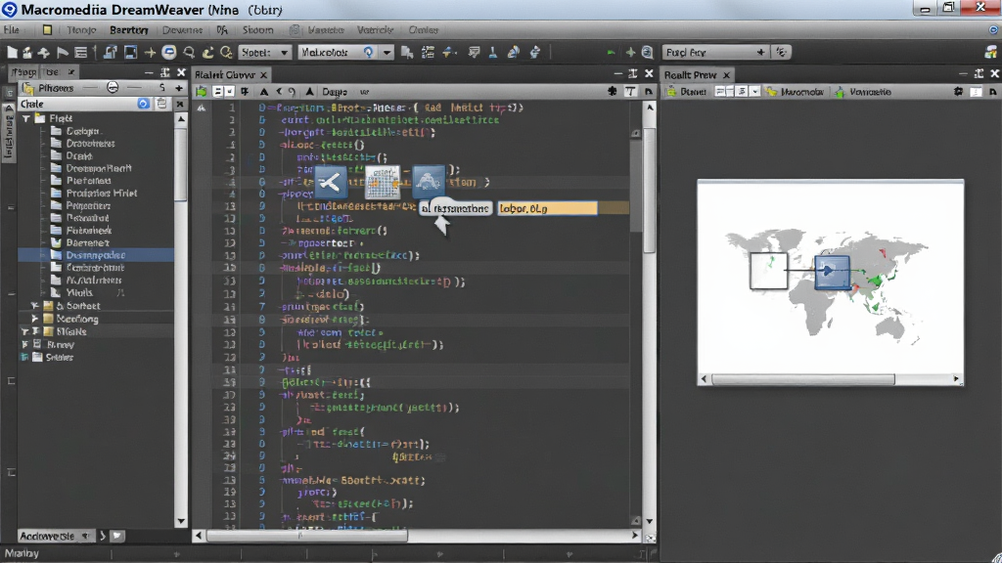Click the green icon at the editor toolbar's left
The width and height of the screenshot is (1002, 563).
[x=202, y=92]
